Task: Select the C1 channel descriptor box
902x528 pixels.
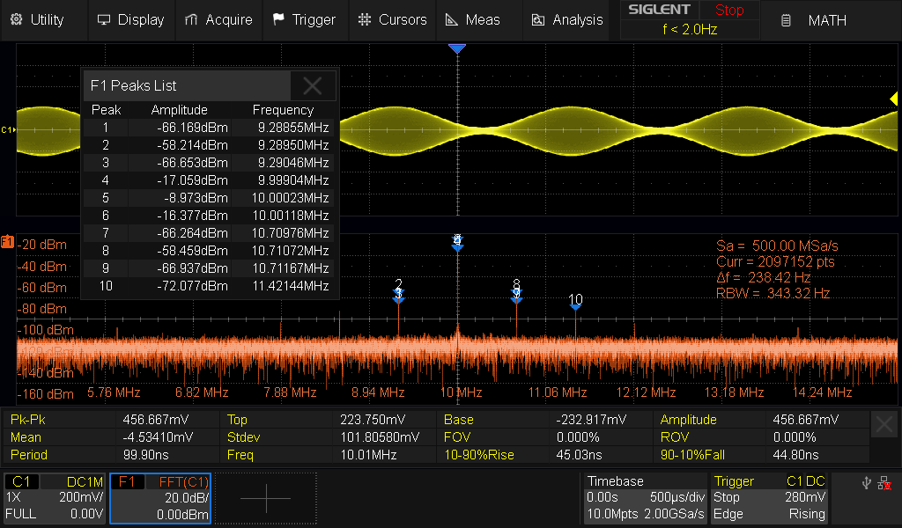Action: point(55,498)
